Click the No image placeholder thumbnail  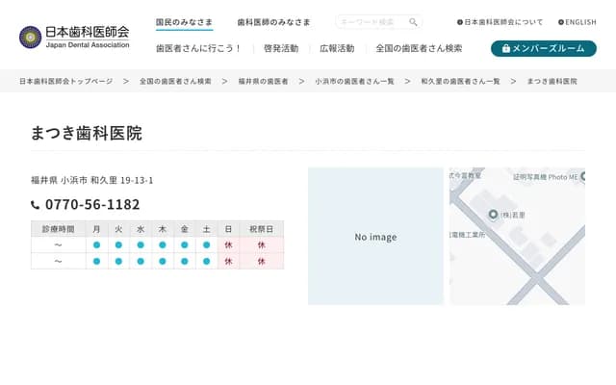tap(375, 237)
